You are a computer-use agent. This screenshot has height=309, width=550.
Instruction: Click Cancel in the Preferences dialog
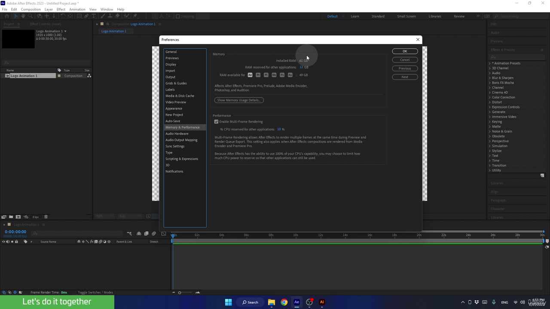coord(405,60)
